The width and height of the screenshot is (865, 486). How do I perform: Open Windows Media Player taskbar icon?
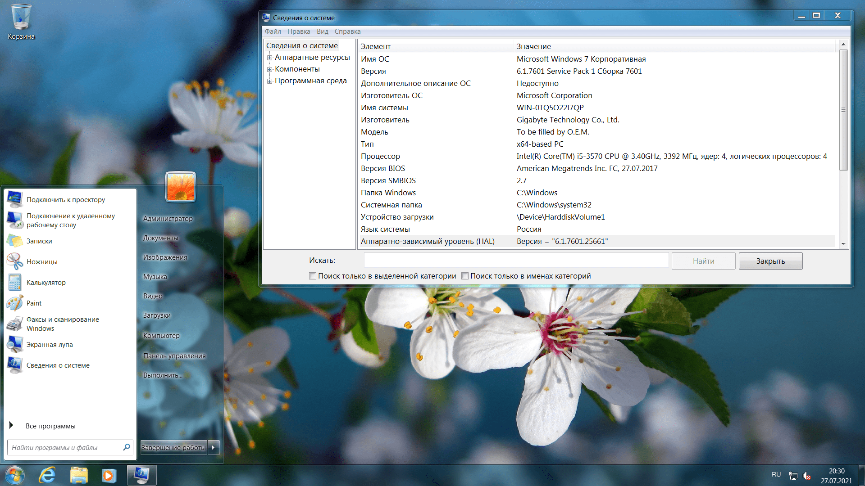coord(109,475)
